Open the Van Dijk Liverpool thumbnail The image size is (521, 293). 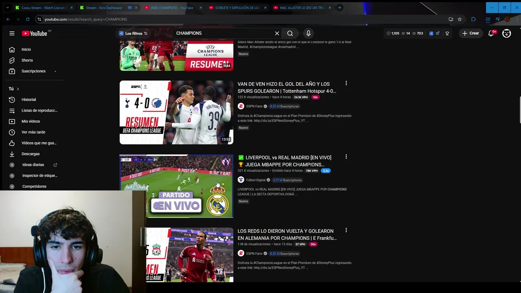coord(190,255)
